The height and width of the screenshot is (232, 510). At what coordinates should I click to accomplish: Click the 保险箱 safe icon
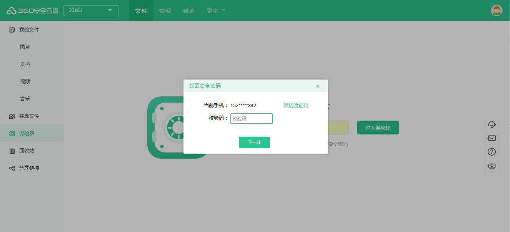tap(12, 133)
